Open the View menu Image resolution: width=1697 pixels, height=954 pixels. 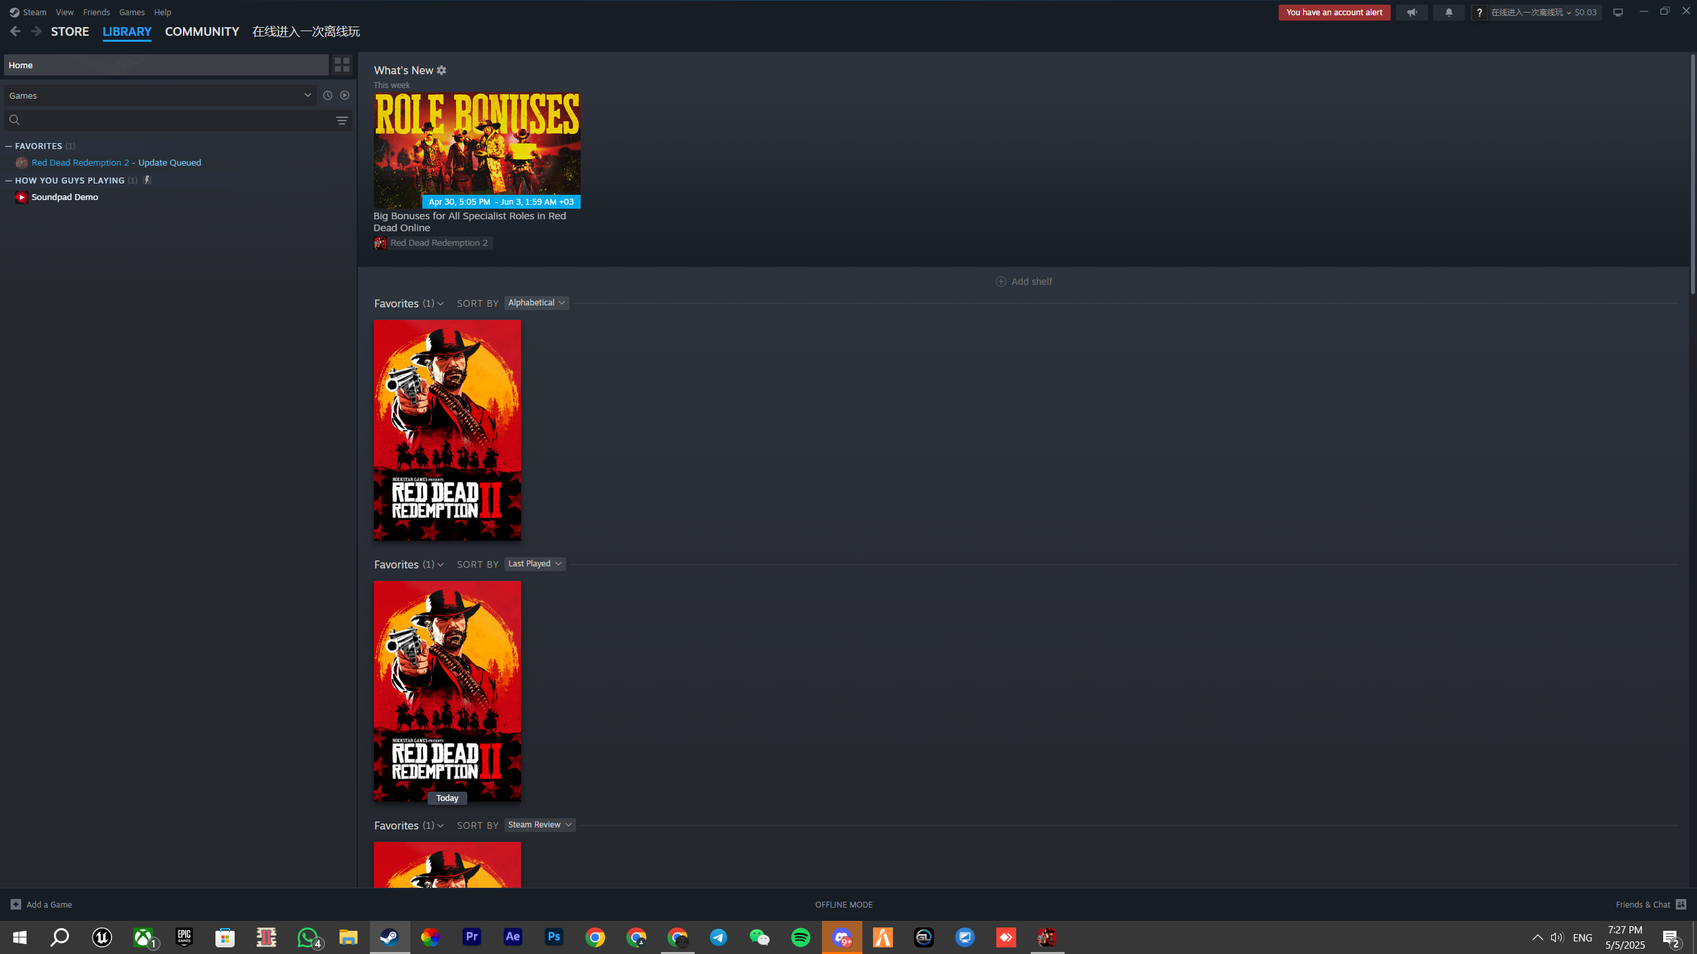64,12
